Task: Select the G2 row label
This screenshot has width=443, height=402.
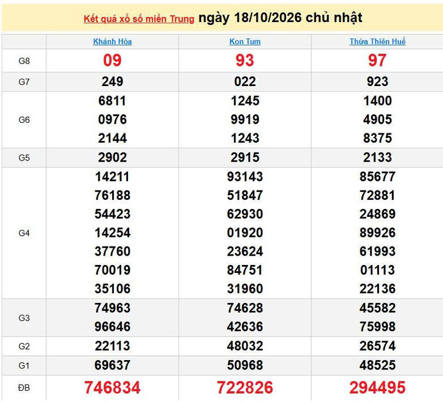Action: point(24,346)
